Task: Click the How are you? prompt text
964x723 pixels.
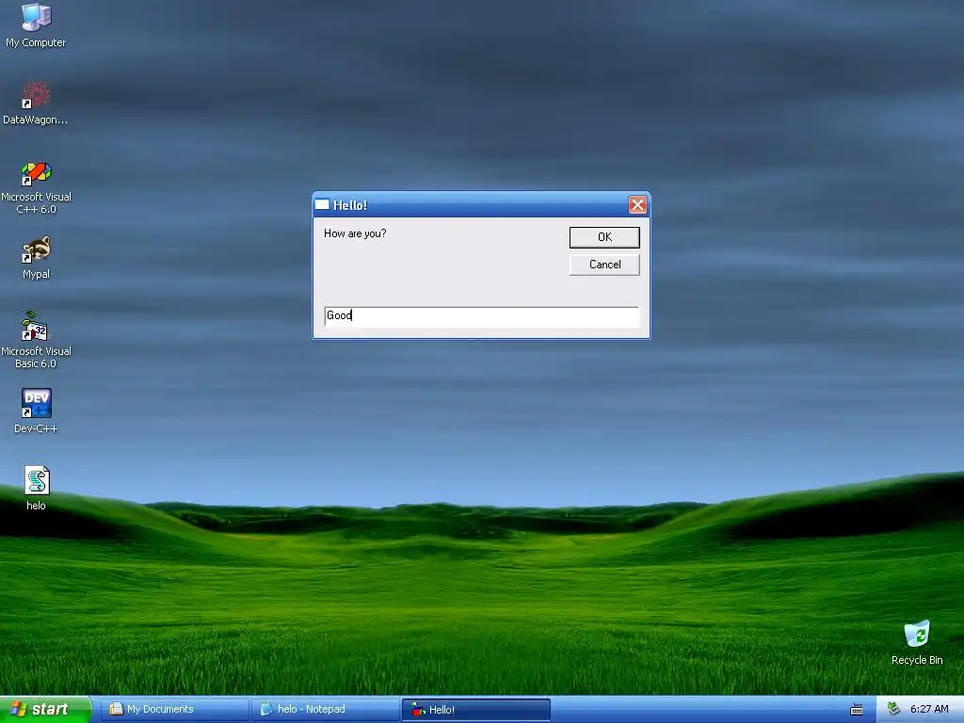Action: (355, 233)
